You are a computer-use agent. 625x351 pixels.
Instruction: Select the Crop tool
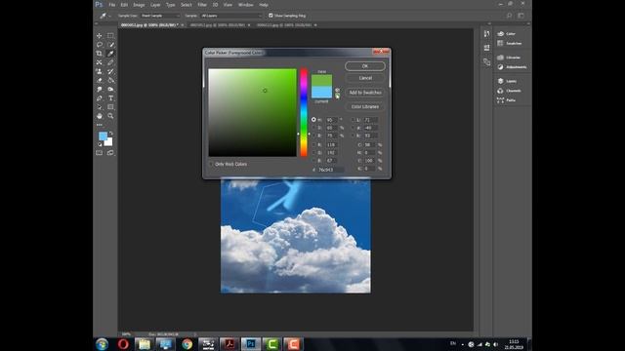[x=100, y=54]
